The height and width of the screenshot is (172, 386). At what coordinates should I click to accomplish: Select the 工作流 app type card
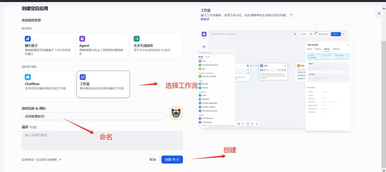click(103, 84)
